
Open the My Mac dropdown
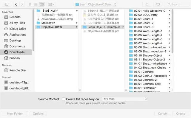click(x=125, y=99)
